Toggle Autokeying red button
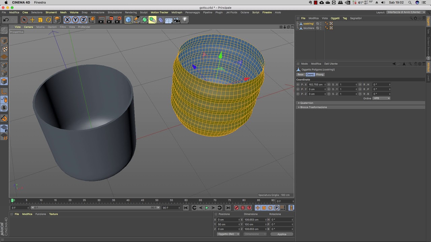The image size is (431, 242). click(243, 208)
